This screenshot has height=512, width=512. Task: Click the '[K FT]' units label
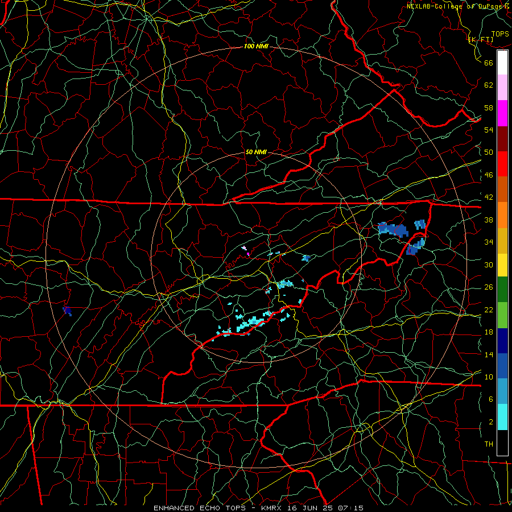481,40
